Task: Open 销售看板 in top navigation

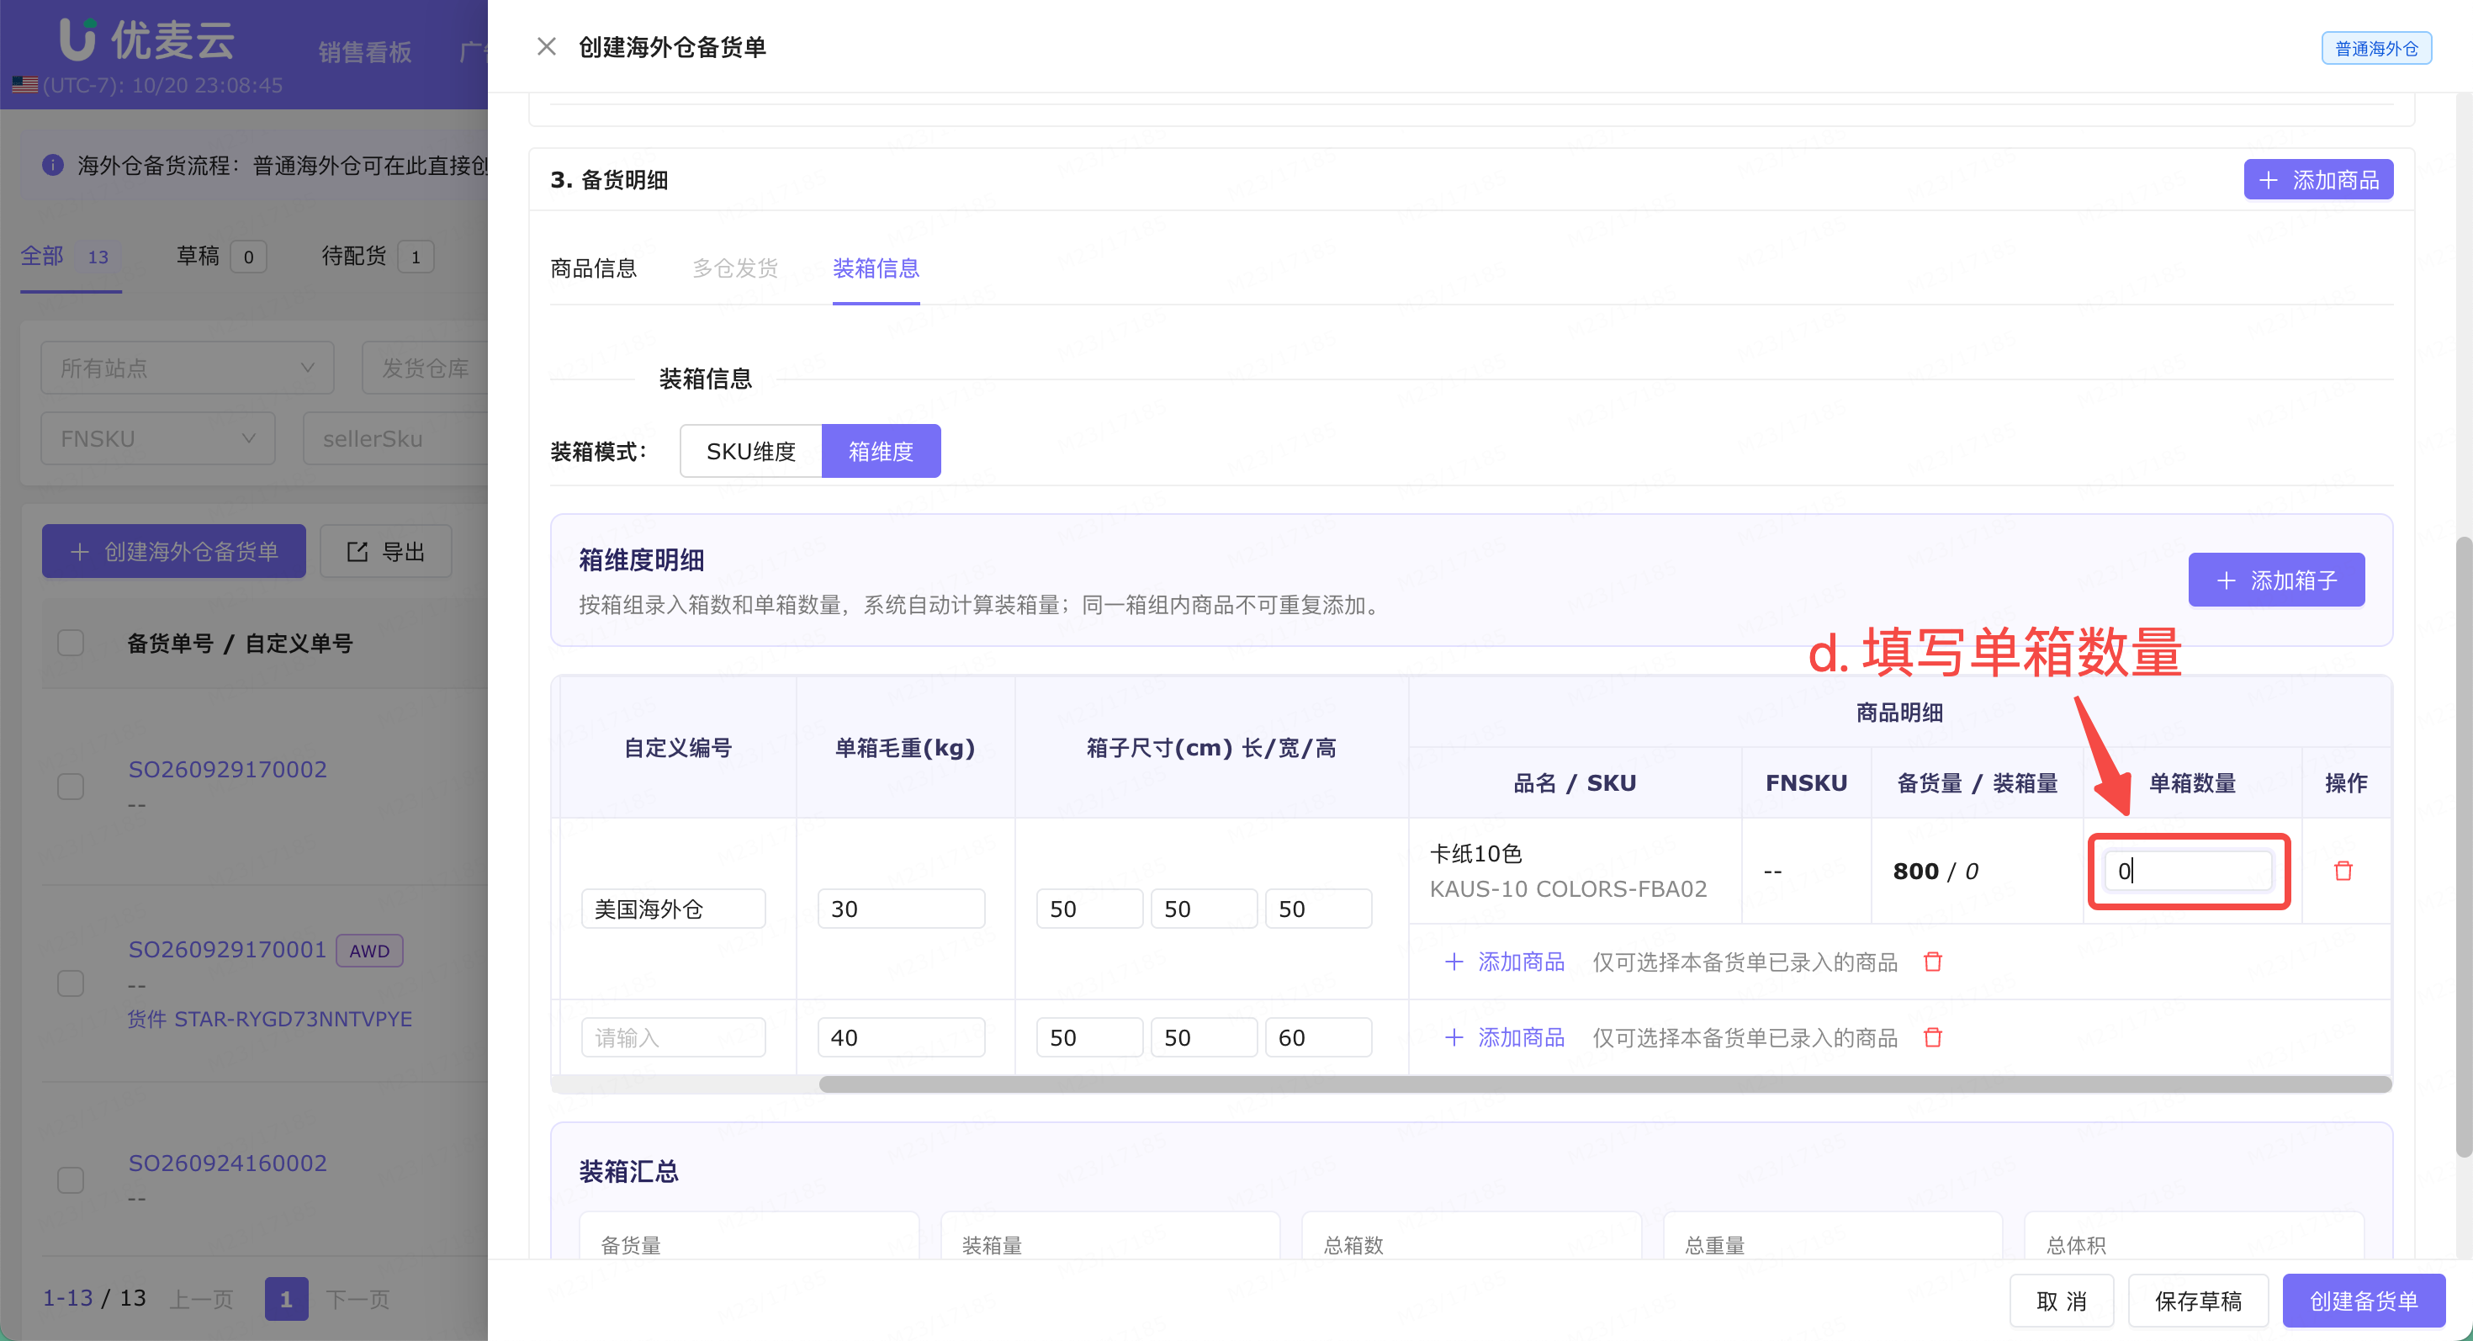Action: (x=365, y=52)
